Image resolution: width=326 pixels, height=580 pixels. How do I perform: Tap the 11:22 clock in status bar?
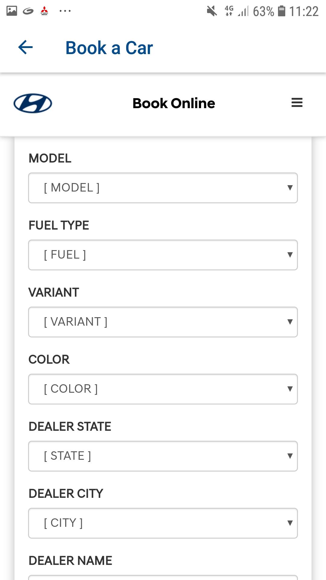[304, 11]
